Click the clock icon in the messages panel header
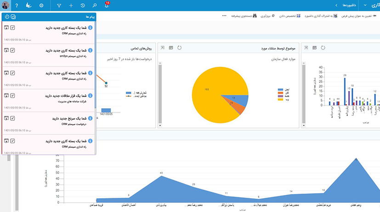Image resolution: width=380 pixels, height=212 pixels. 7,17
